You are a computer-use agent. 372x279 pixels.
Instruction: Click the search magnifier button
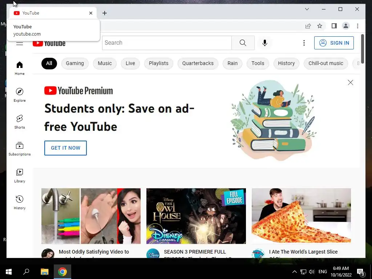(x=243, y=43)
